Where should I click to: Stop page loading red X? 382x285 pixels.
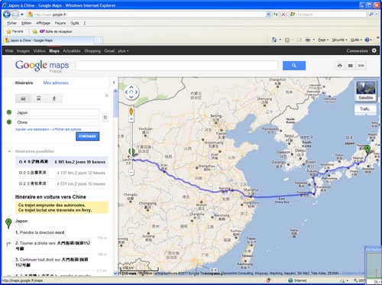click(283, 15)
